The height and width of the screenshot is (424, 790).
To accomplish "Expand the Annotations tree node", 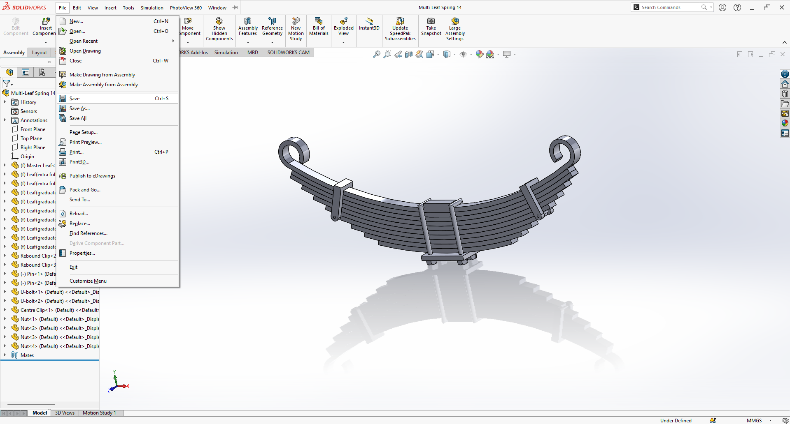I will [5, 120].
